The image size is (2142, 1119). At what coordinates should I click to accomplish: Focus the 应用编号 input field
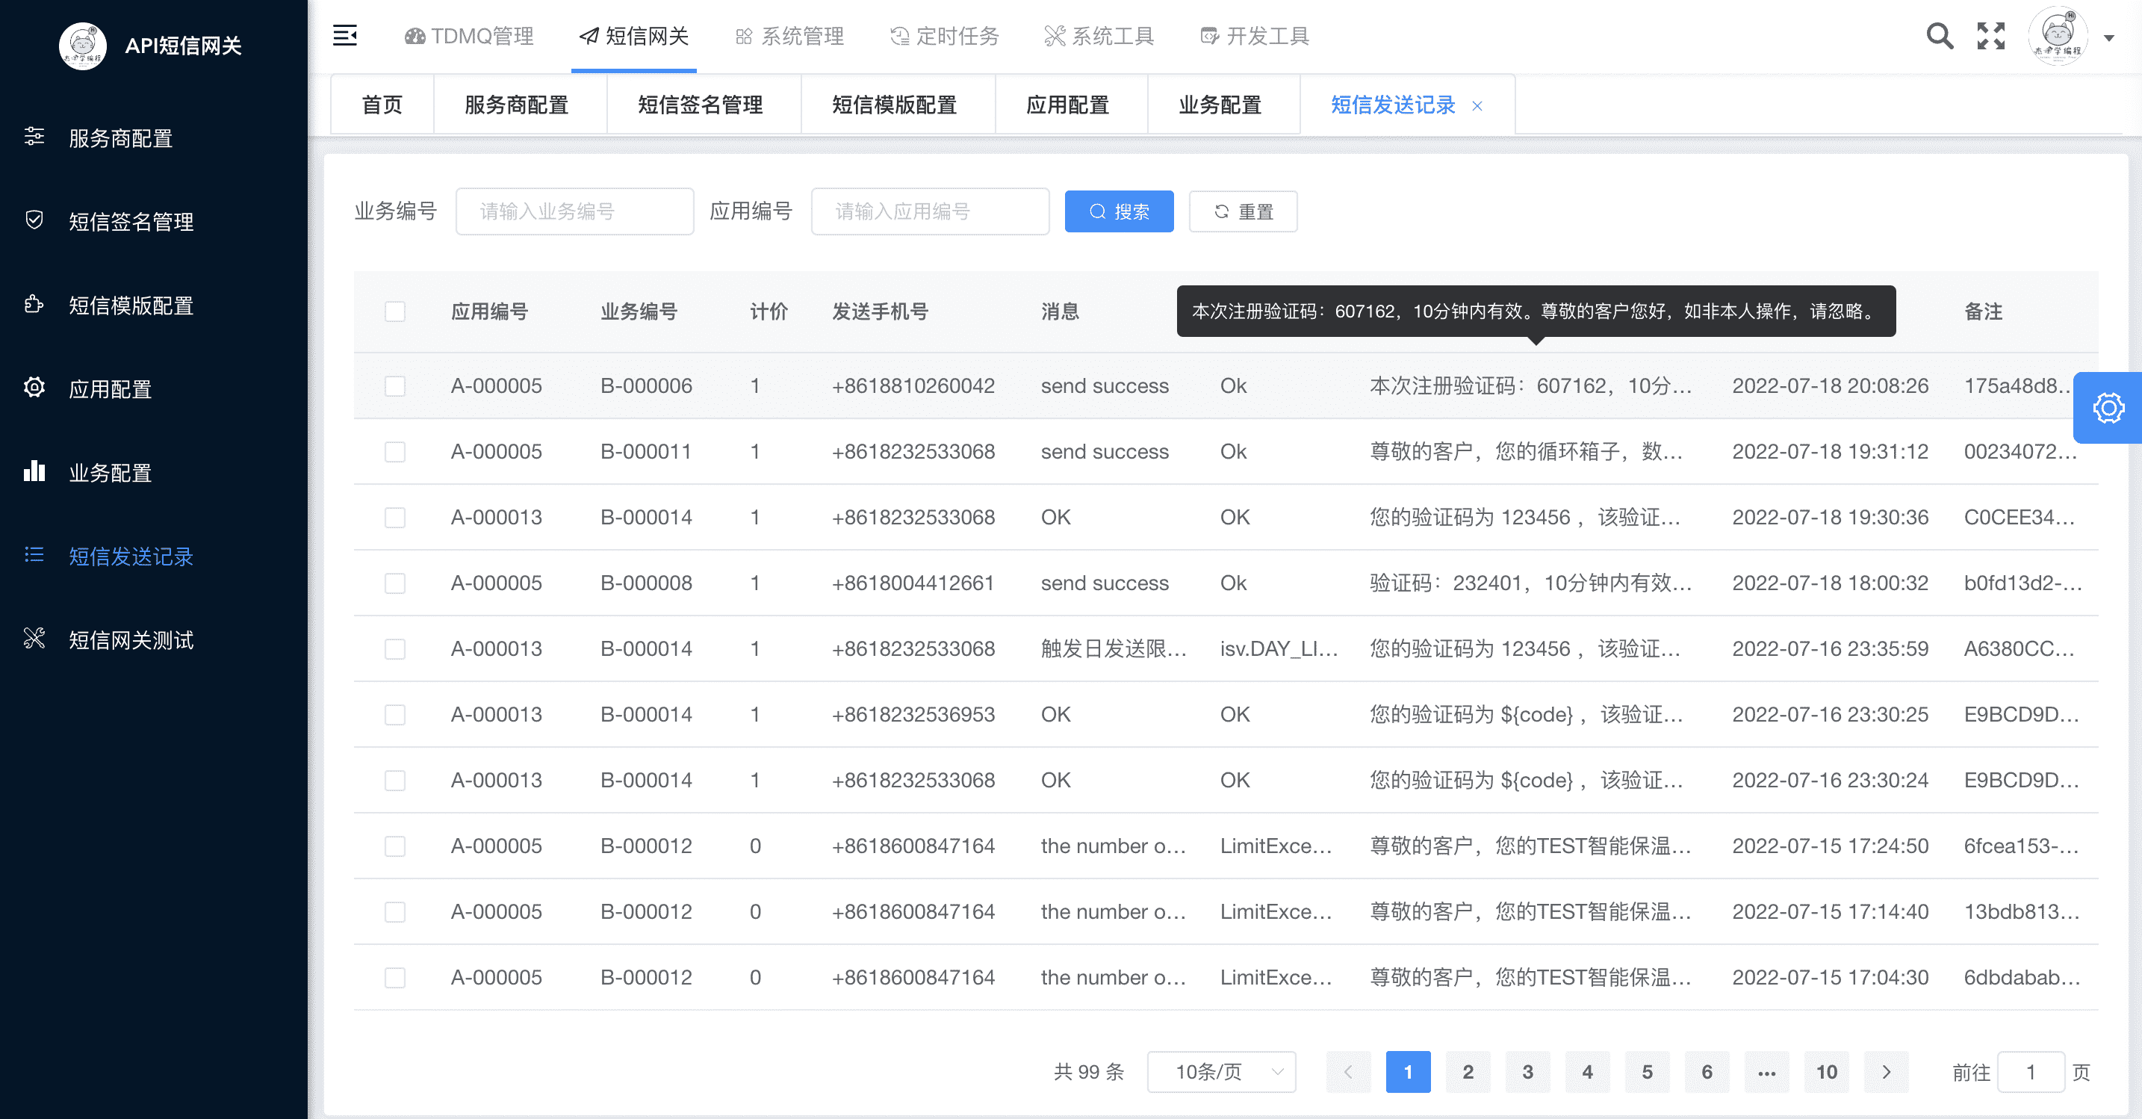930,211
